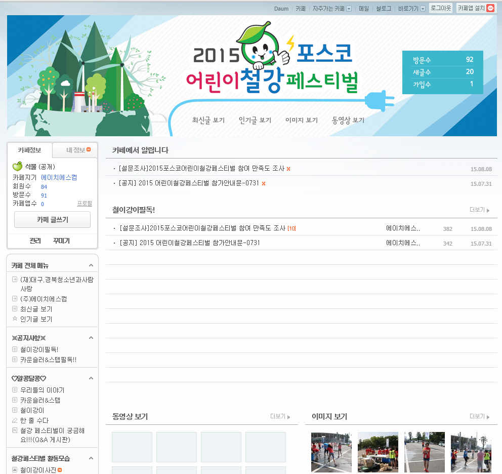
Task: Click the Q&A icon beside 철강 페스티벌이 궁금해요
Action: 14,430
